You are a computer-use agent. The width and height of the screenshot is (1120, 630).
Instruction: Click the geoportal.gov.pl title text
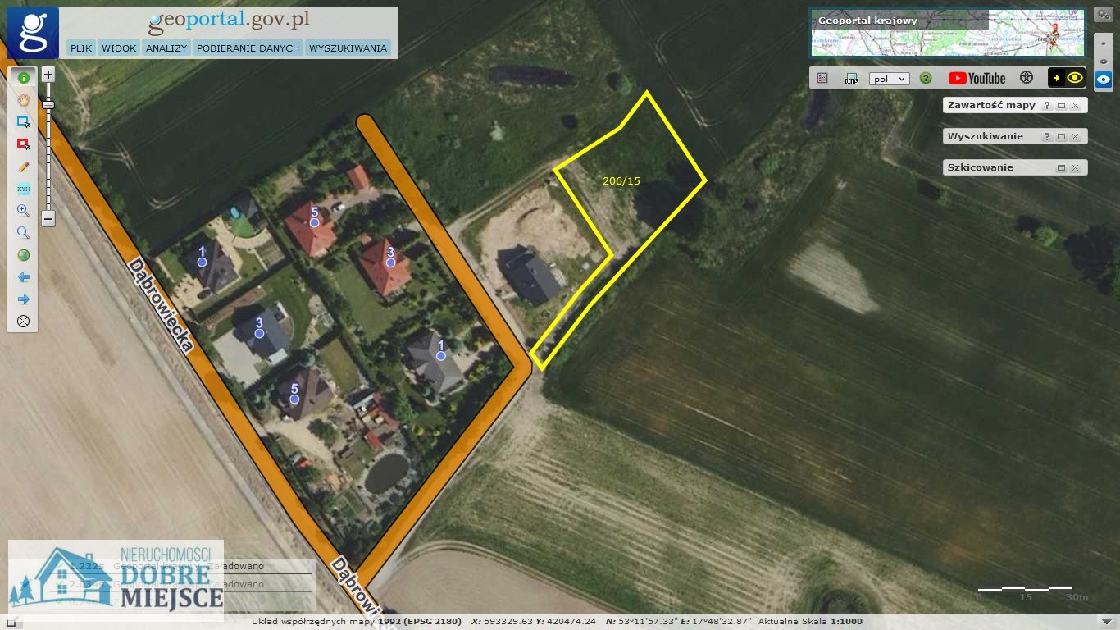tap(230, 21)
